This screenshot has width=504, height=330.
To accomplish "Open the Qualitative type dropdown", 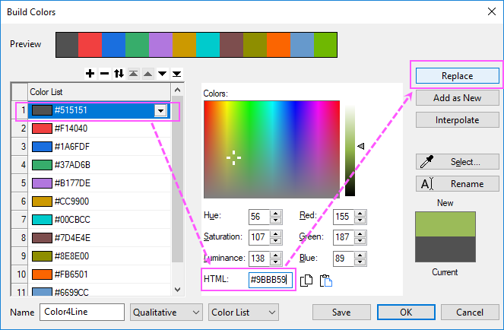I will [166, 313].
